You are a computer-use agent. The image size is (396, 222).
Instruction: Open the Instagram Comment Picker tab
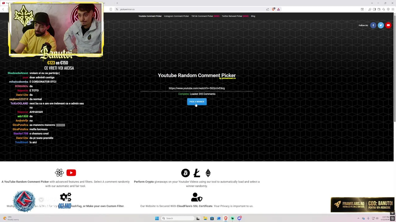(x=176, y=16)
